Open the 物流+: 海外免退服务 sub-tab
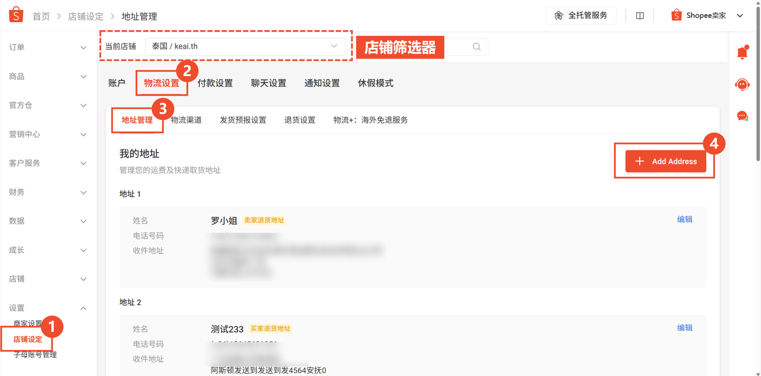 click(x=371, y=120)
